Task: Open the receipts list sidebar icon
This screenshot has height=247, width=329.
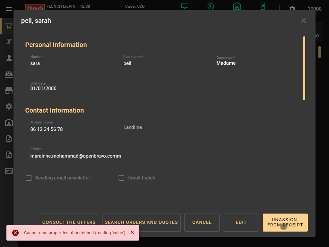Action: (9, 42)
